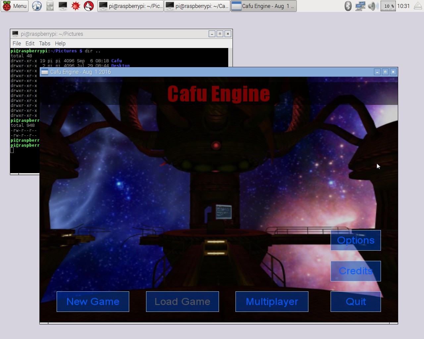Open the Raspberry Pi Menu button

point(15,6)
